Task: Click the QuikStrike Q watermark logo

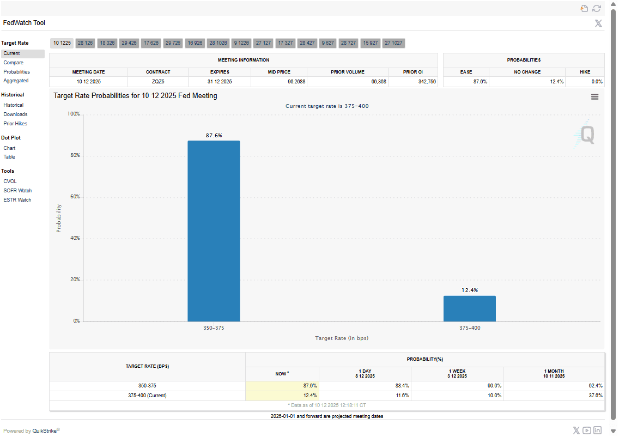Action: 586,134
